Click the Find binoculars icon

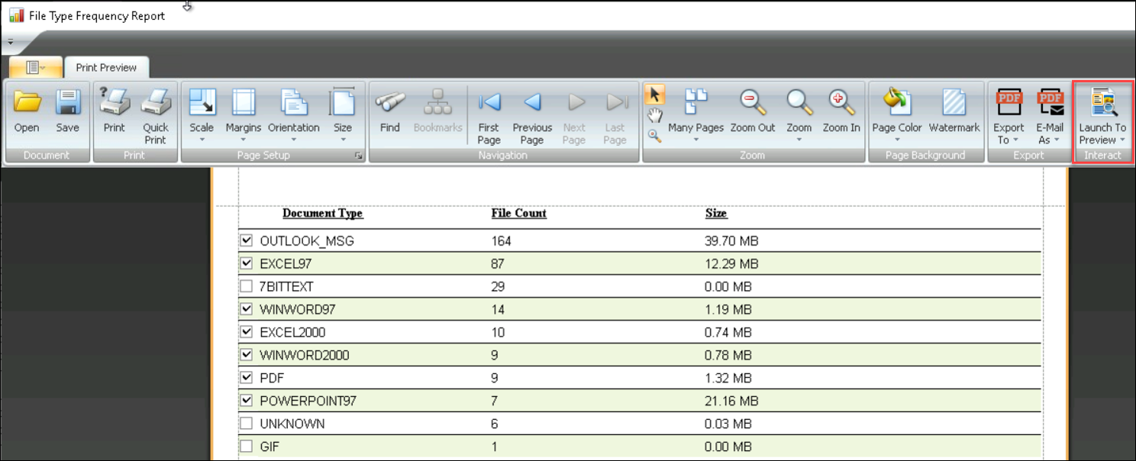point(390,102)
